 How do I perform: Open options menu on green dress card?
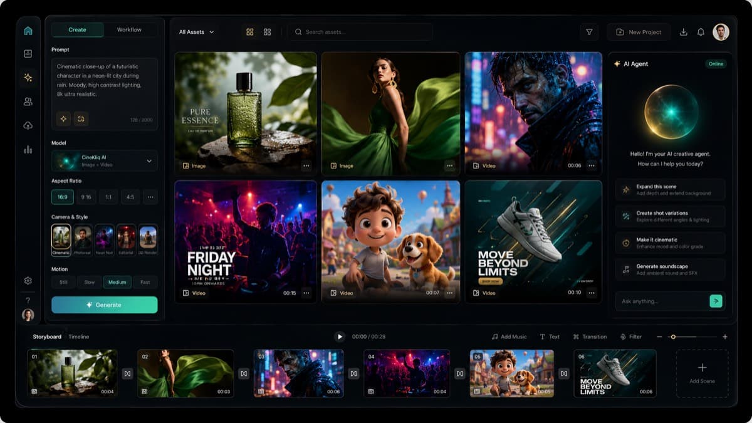click(449, 166)
